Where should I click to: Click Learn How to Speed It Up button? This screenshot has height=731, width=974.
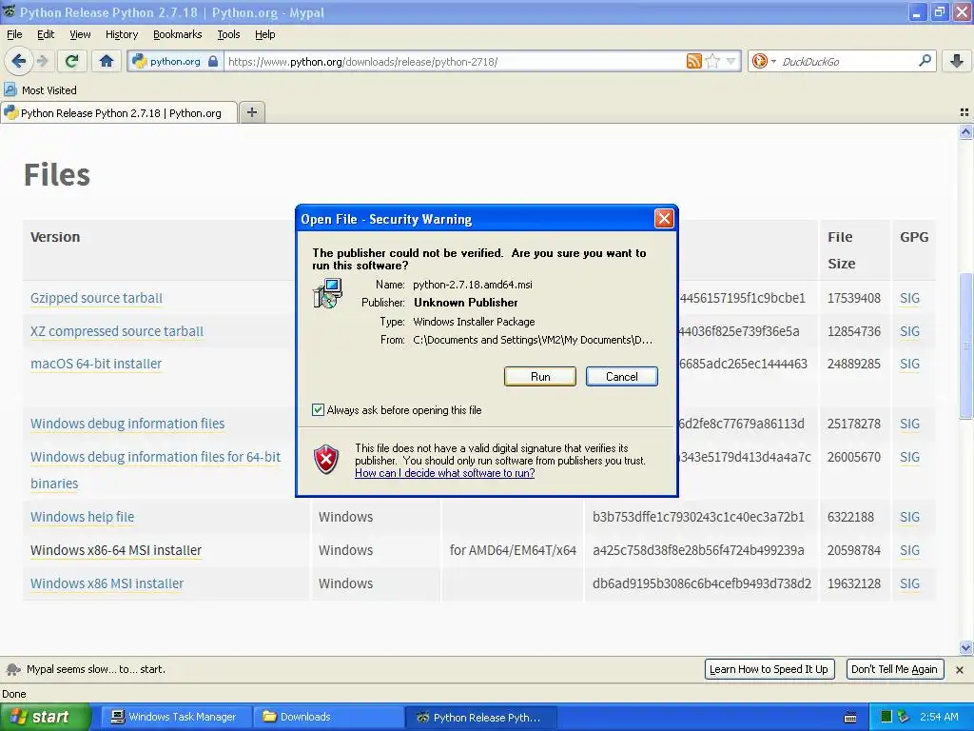click(769, 669)
